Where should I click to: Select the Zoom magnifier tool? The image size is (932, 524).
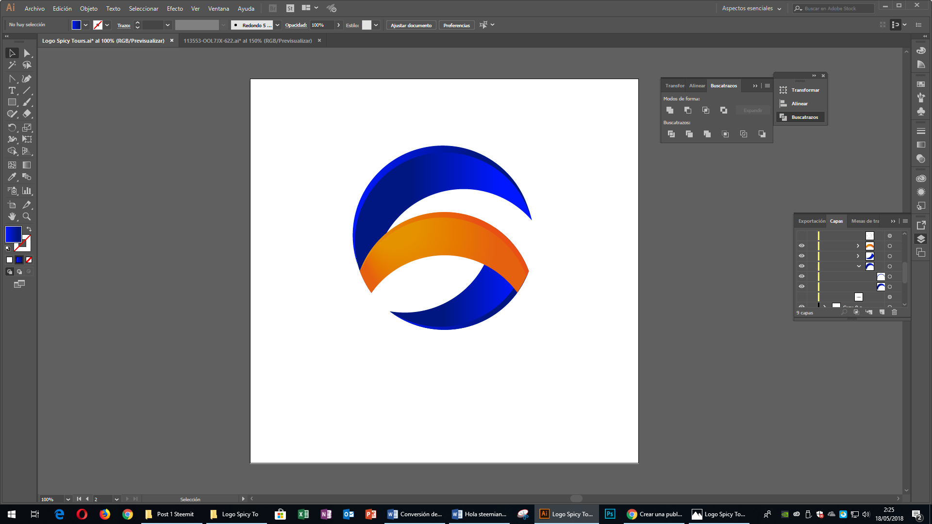point(27,217)
